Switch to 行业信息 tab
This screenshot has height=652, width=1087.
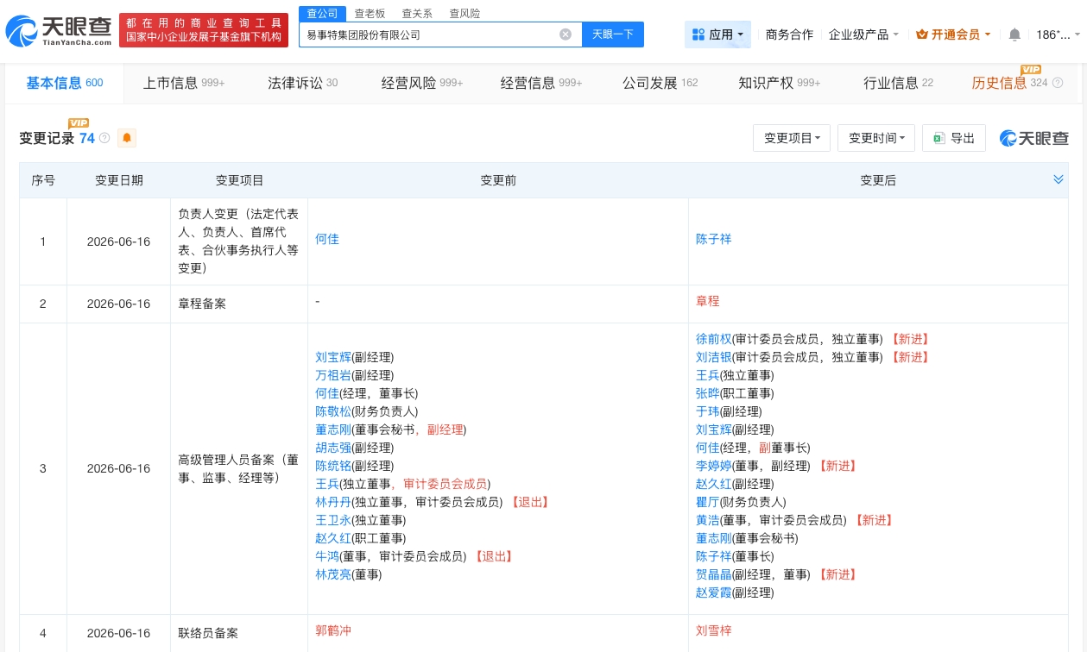coord(898,83)
